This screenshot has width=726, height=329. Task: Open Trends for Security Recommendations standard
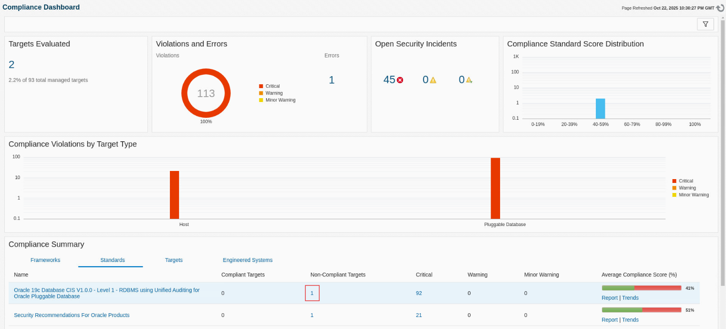[x=630, y=320]
